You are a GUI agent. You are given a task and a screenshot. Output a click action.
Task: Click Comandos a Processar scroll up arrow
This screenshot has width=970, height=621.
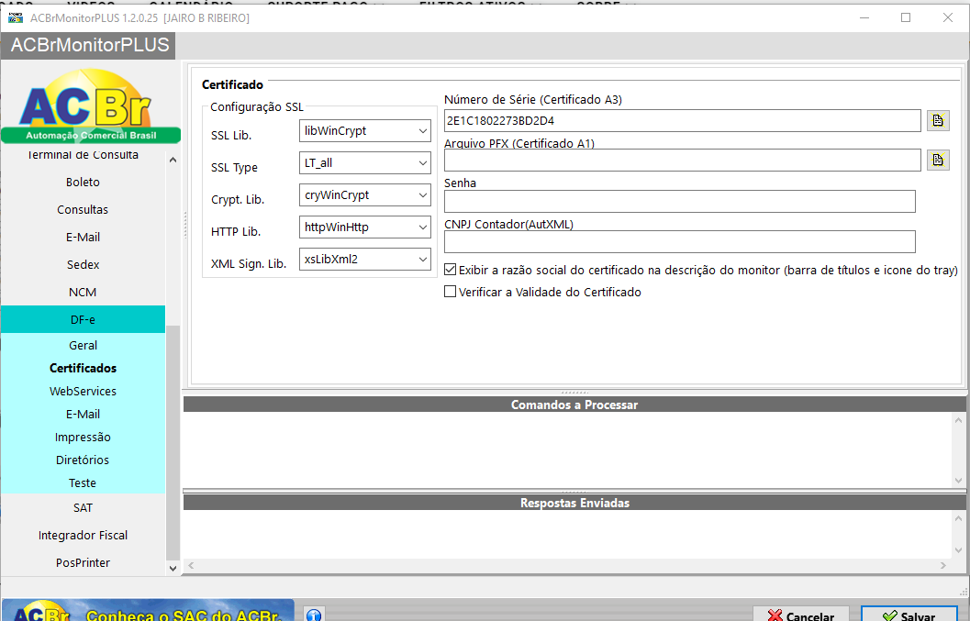click(x=958, y=420)
